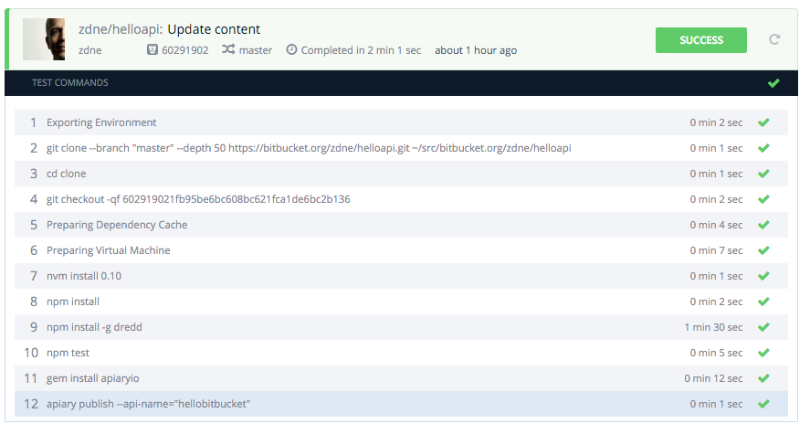
Task: Click the green SUCCESS status button
Action: 701,40
